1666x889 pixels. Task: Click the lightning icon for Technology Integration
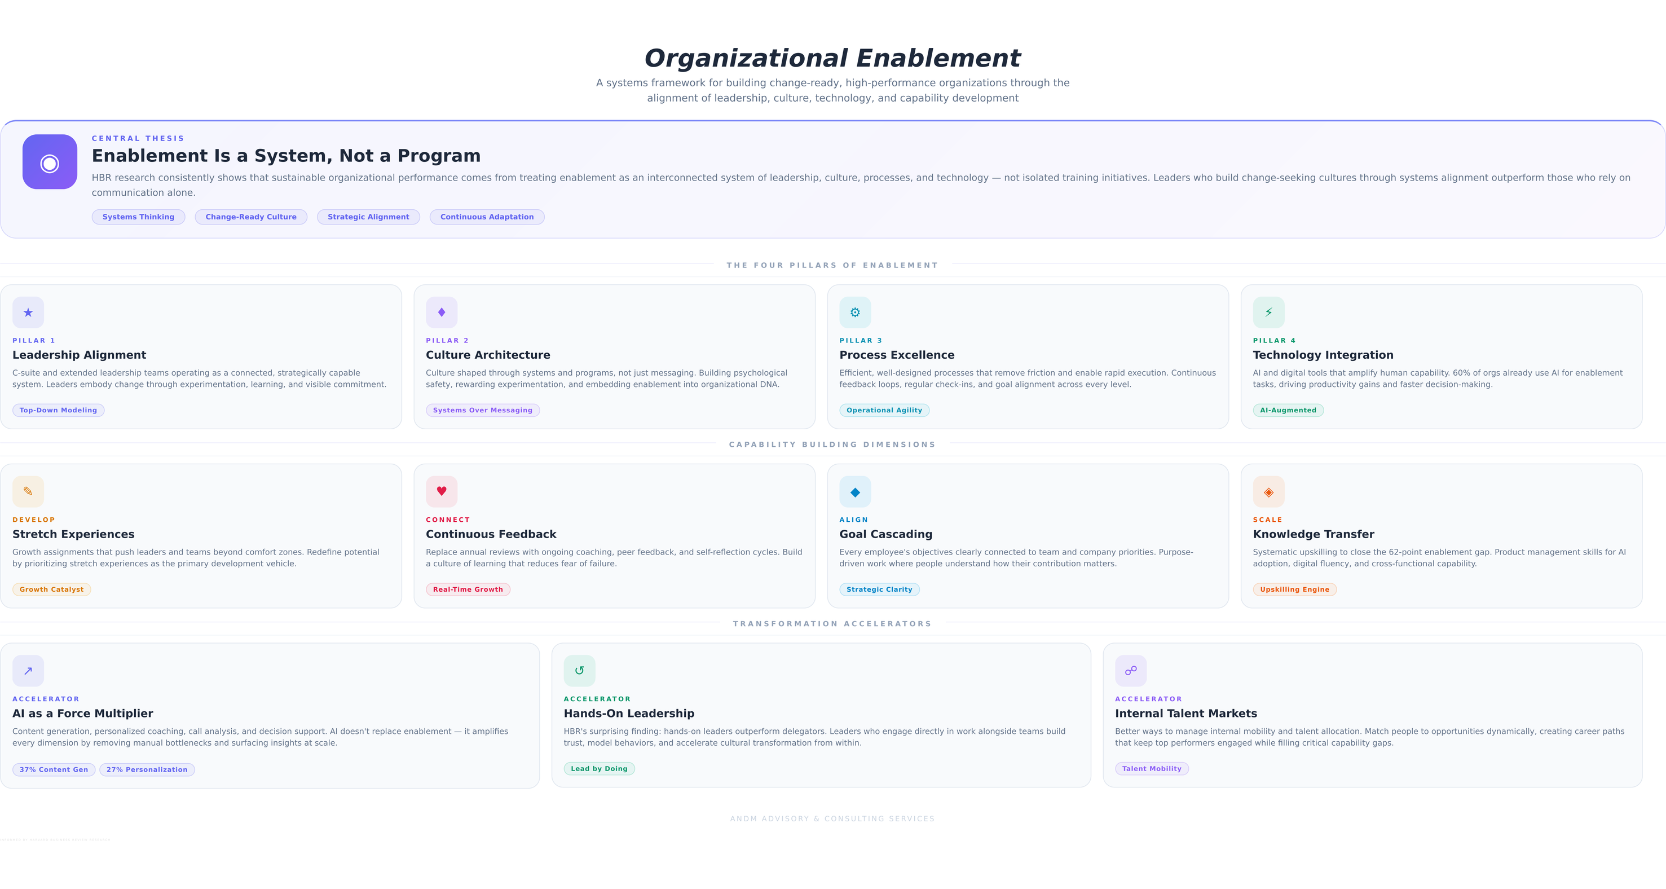pyautogui.click(x=1269, y=313)
